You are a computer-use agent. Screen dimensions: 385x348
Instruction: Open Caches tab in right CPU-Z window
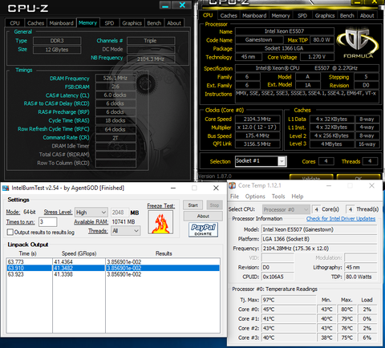tap(229, 16)
